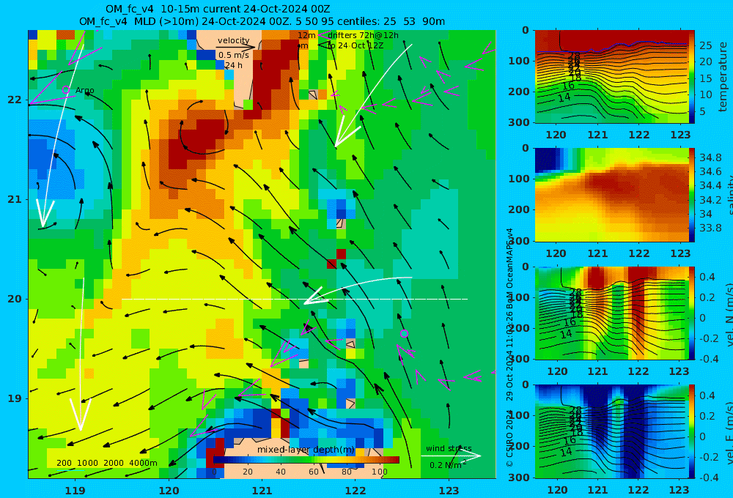
Task: Click longitude tick 119 on the main map
Action: (75, 491)
